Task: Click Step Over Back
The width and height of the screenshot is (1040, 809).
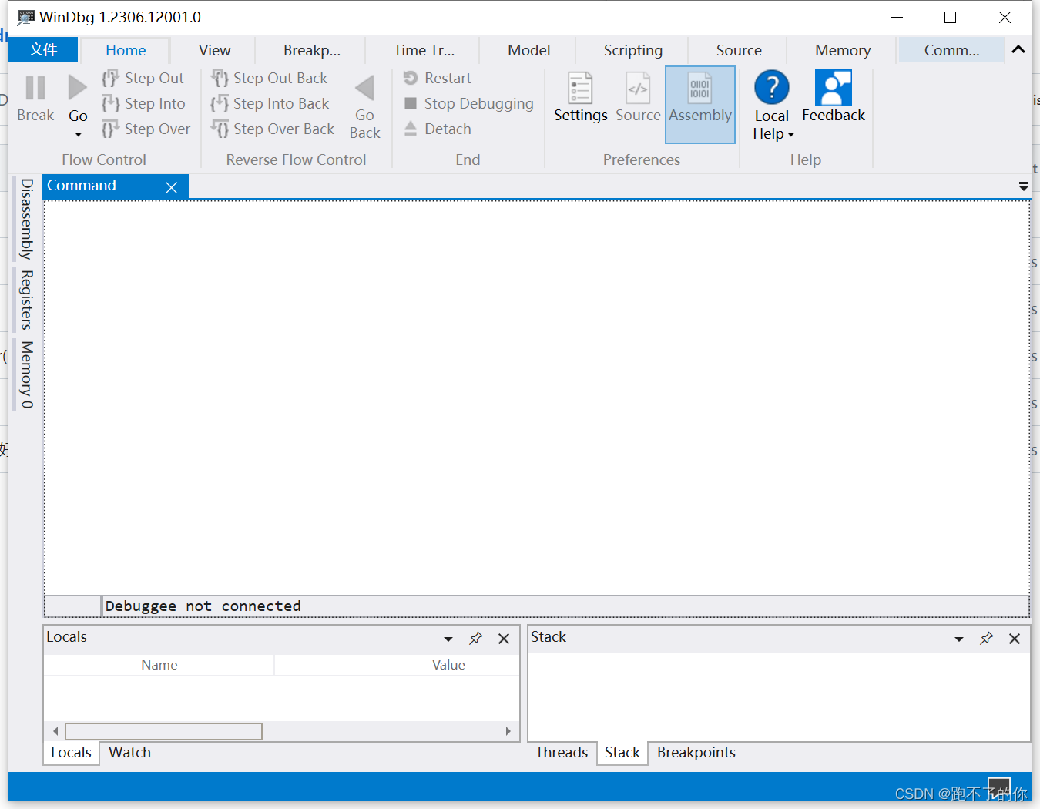Action: pyautogui.click(x=273, y=129)
